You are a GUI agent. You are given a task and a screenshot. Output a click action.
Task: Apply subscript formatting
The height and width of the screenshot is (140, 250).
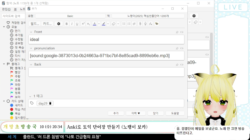coord(88,24)
